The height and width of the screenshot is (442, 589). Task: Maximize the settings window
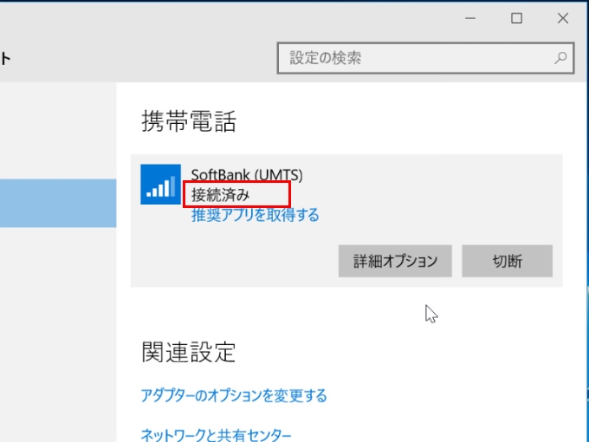pos(516,18)
